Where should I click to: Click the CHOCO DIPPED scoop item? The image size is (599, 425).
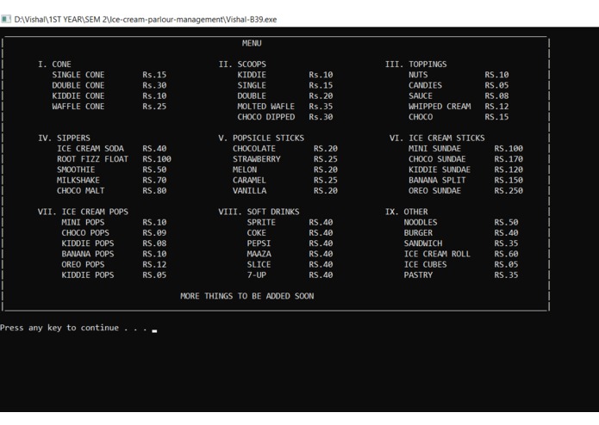pos(265,117)
